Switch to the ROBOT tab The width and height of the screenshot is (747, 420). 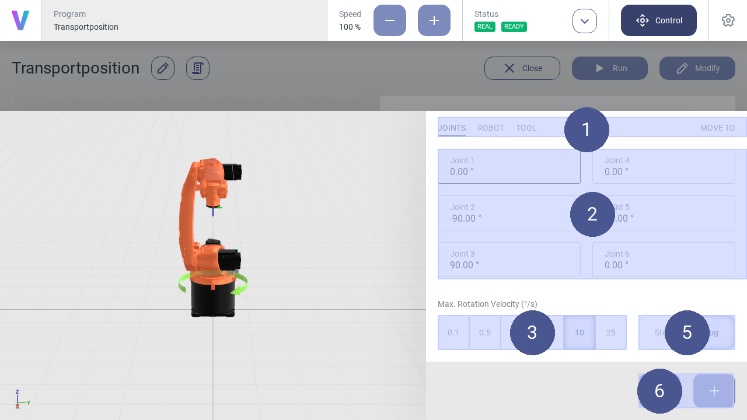click(x=491, y=128)
